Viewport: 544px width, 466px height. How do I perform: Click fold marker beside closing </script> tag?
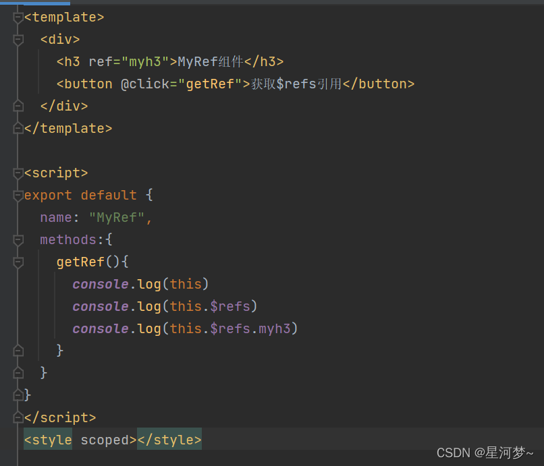[18, 417]
